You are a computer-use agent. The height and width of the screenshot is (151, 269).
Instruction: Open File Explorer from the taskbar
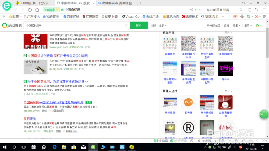click(64, 147)
